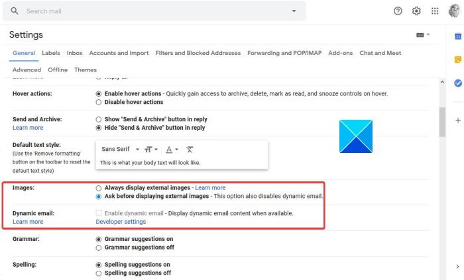The image size is (464, 280).
Task: Open the Accounts and Import tab
Action: 119,53
